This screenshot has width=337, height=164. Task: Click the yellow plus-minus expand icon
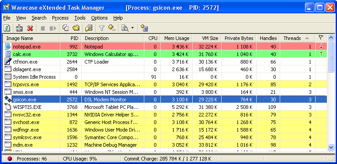click(112, 28)
